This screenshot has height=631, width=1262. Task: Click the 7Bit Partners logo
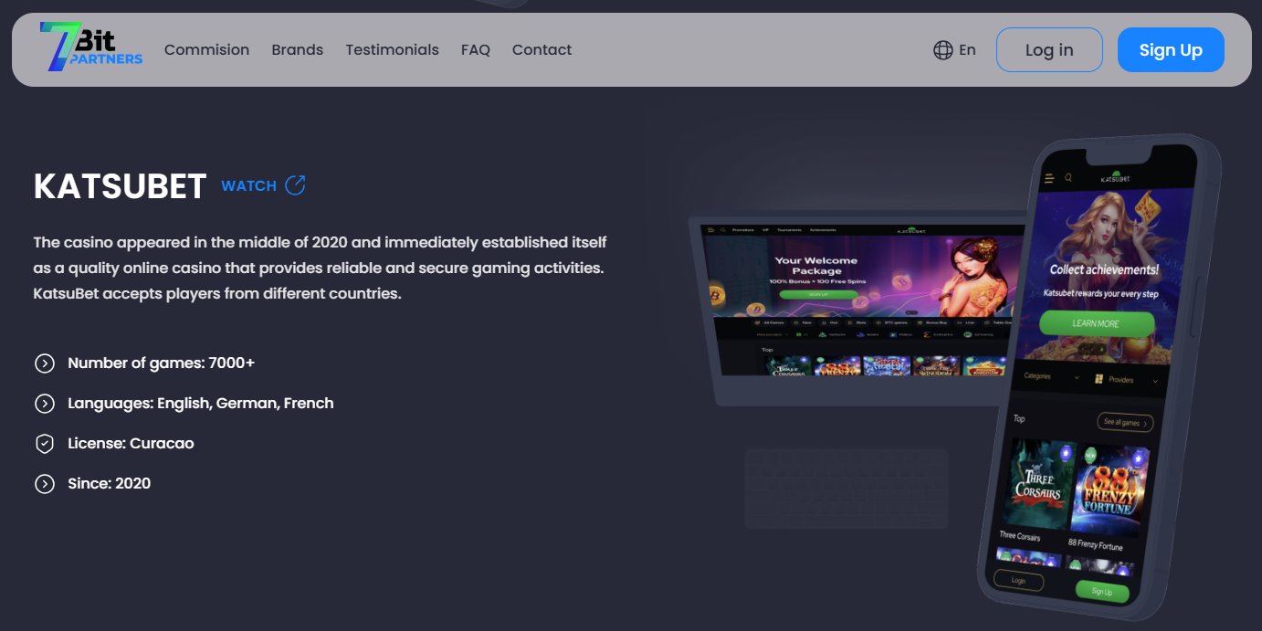(x=90, y=47)
